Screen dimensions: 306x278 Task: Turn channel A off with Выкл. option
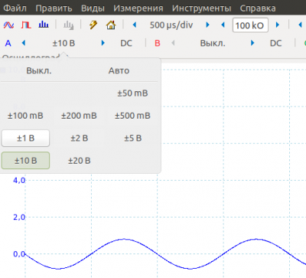coord(39,70)
